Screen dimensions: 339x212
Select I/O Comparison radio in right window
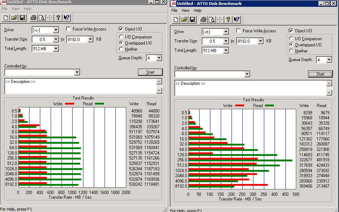coord(291,39)
